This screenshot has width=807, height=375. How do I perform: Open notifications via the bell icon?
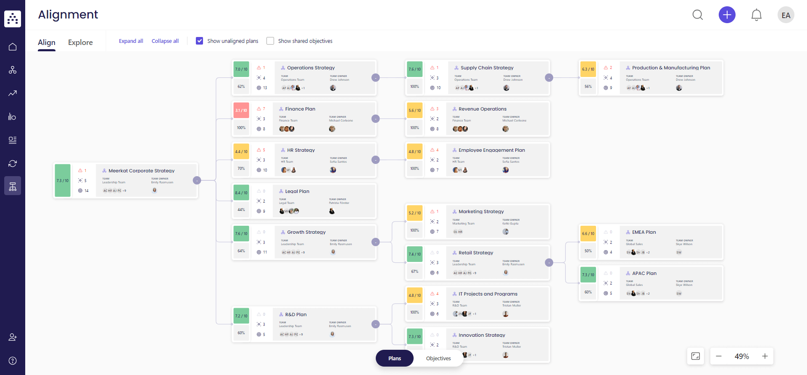point(757,15)
